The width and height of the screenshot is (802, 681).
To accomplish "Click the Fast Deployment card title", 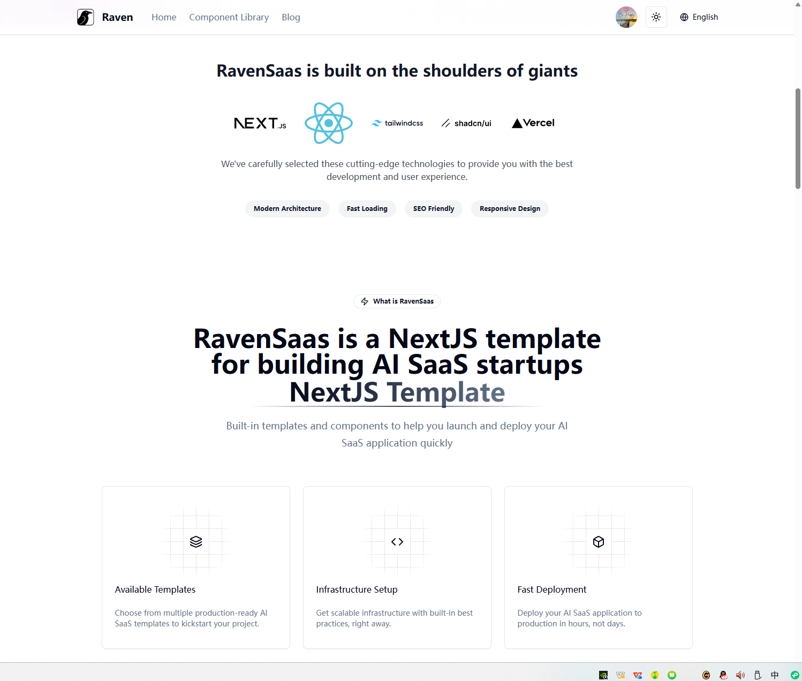I will 552,589.
